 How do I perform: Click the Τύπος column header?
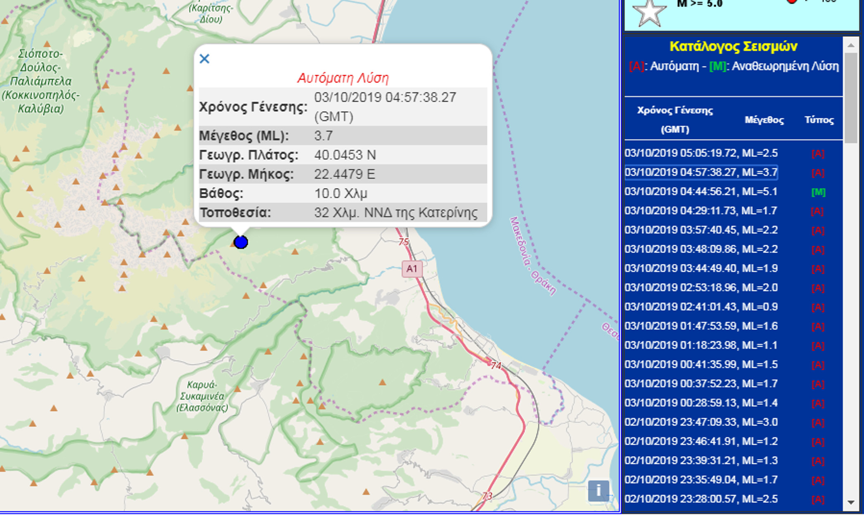pos(819,120)
